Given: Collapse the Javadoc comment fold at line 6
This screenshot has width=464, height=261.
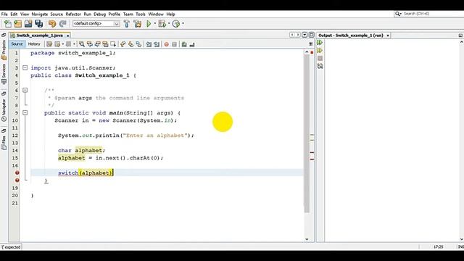Looking at the screenshot, I should 25,90.
